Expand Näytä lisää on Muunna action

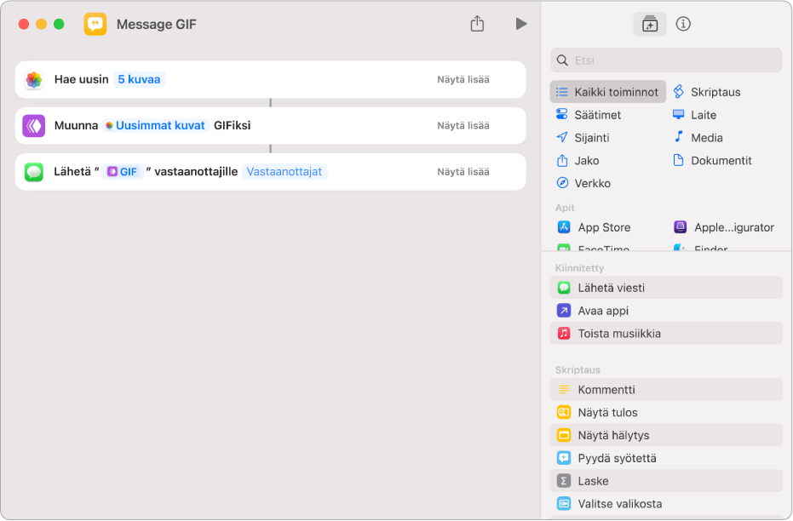click(463, 126)
